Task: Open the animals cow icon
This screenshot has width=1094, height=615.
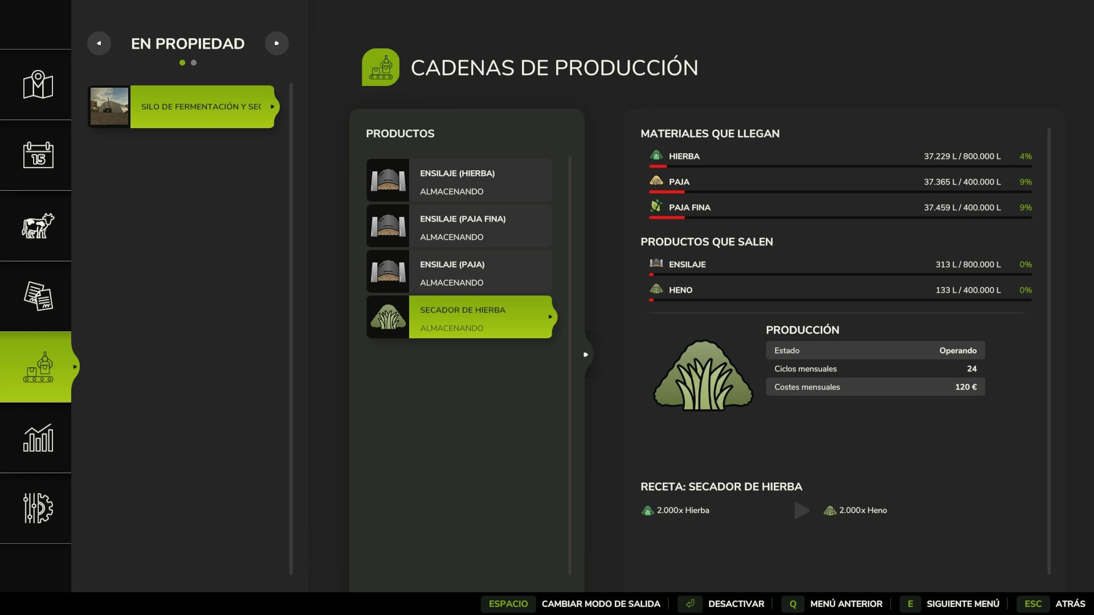Action: (x=38, y=225)
